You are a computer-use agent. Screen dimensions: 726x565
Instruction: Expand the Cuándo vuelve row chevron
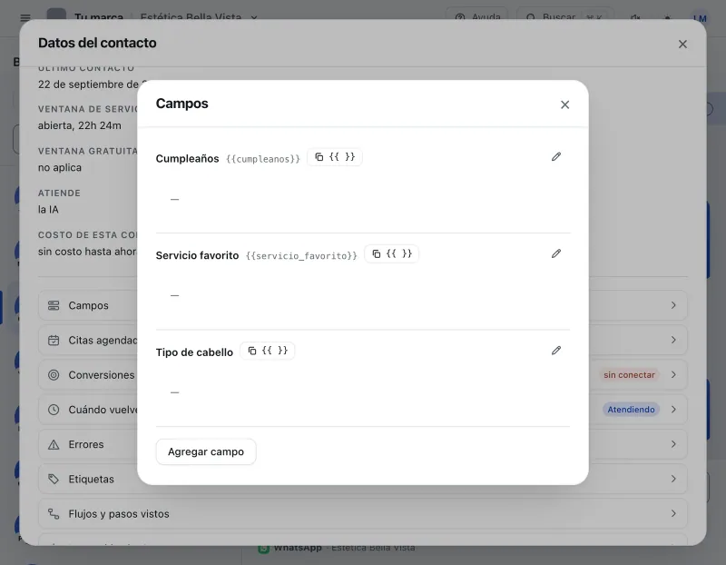pyautogui.click(x=673, y=410)
